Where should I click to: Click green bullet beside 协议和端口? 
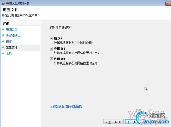[x=3, y=35]
